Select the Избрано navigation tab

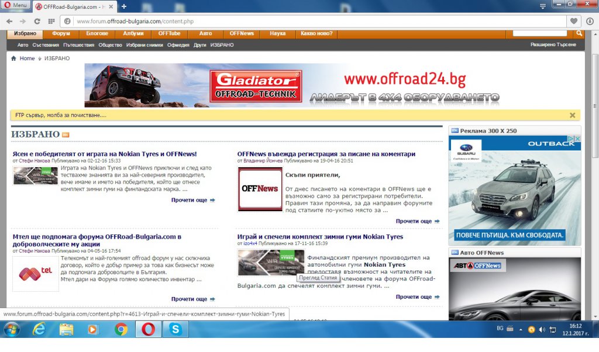click(x=25, y=33)
